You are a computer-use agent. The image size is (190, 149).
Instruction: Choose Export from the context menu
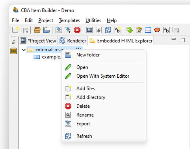pos(104,124)
